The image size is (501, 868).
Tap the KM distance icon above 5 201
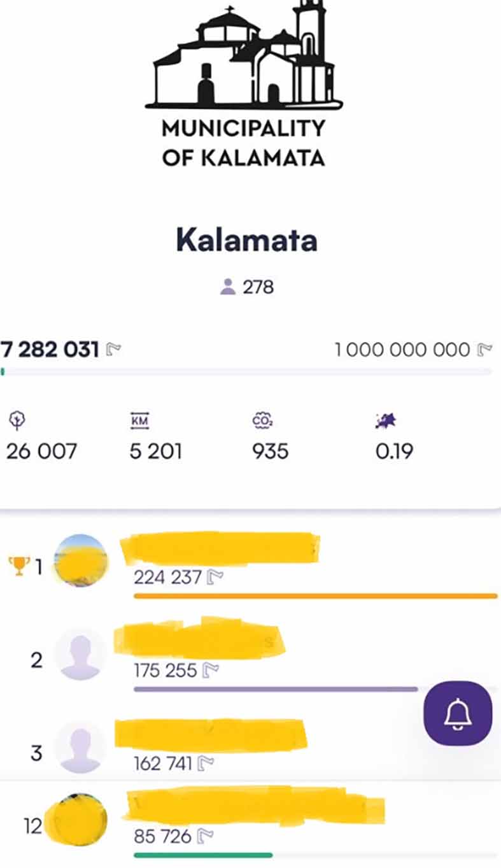139,420
